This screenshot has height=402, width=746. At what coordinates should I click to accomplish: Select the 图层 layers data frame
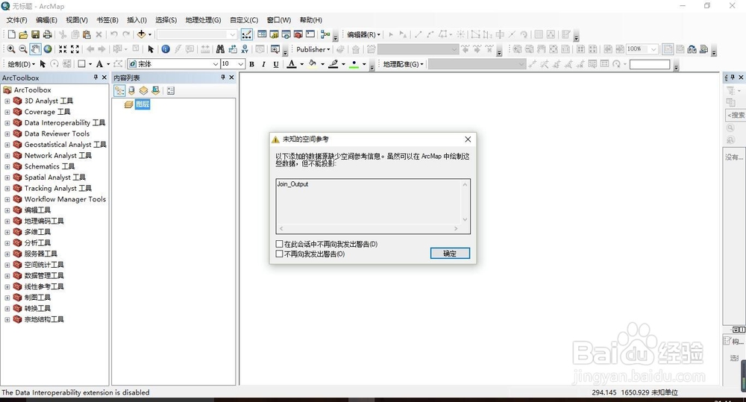[x=142, y=104]
